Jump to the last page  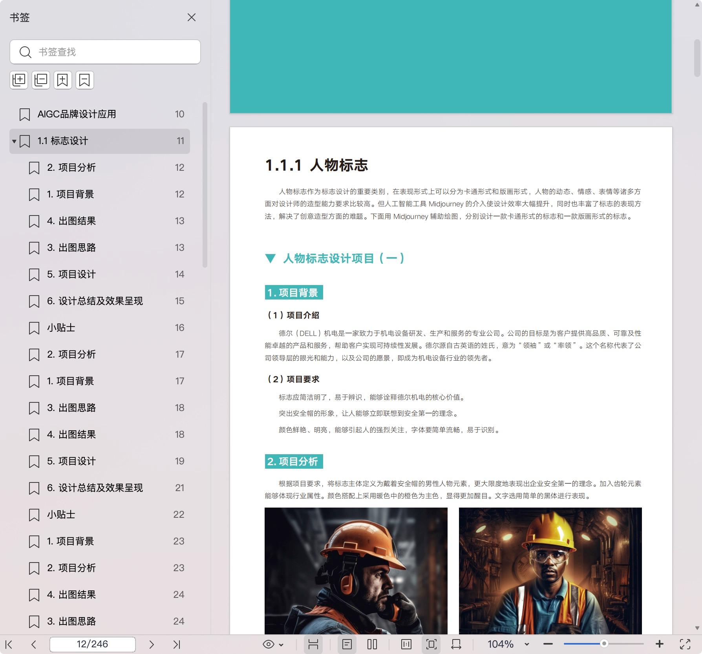coord(177,644)
